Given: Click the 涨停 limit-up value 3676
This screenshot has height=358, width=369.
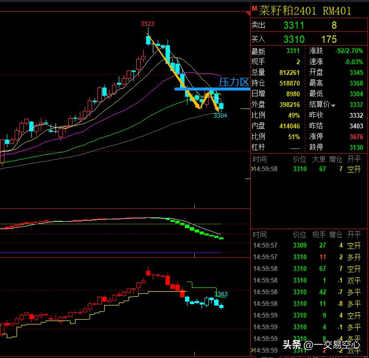Looking at the screenshot, I should (356, 137).
